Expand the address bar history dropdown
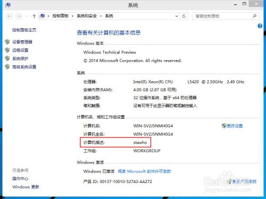 pos(177,16)
